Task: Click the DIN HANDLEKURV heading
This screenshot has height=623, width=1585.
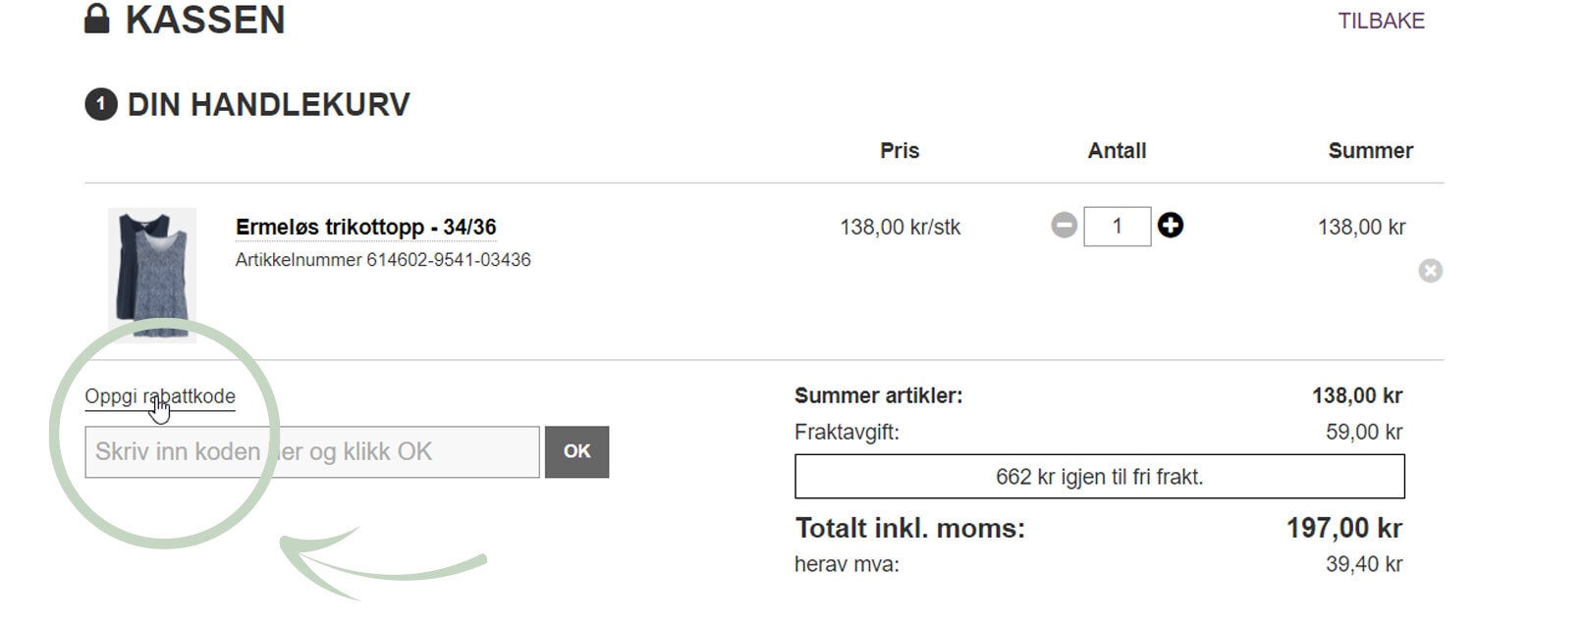Action: pos(268,105)
